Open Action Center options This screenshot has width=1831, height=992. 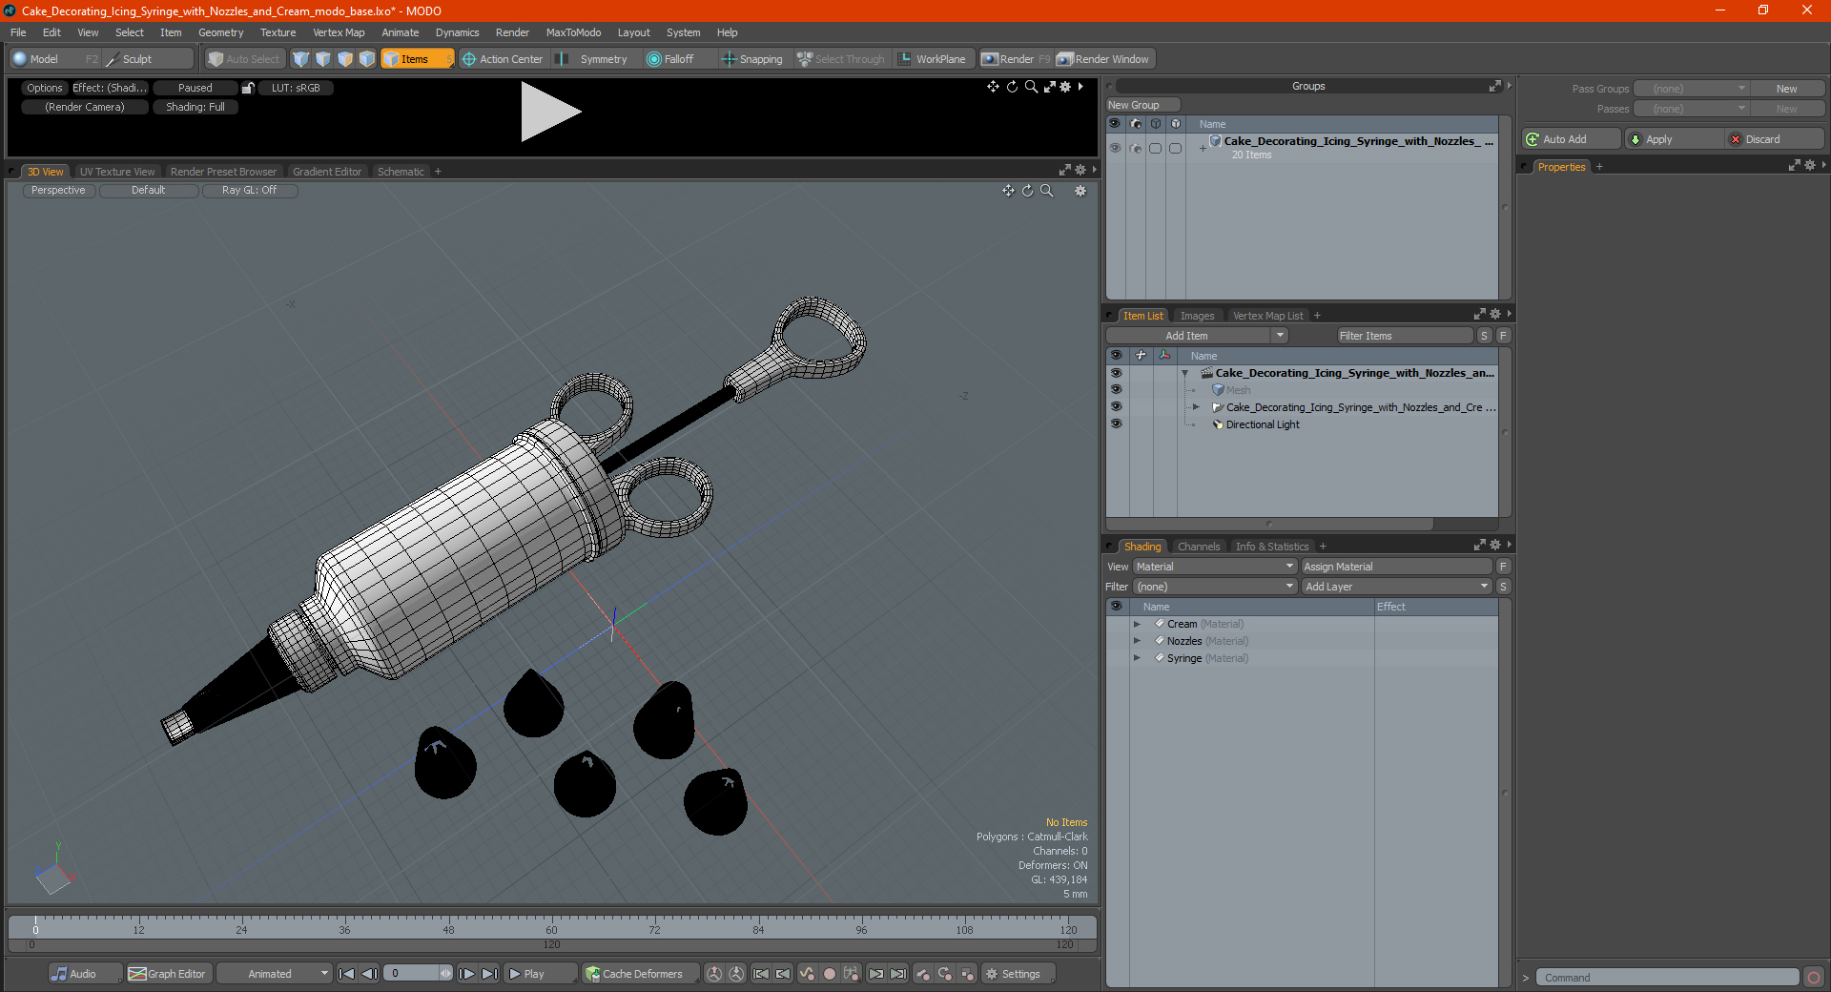point(503,59)
